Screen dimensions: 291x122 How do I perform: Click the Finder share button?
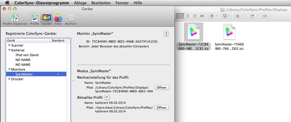[x=252, y=16]
